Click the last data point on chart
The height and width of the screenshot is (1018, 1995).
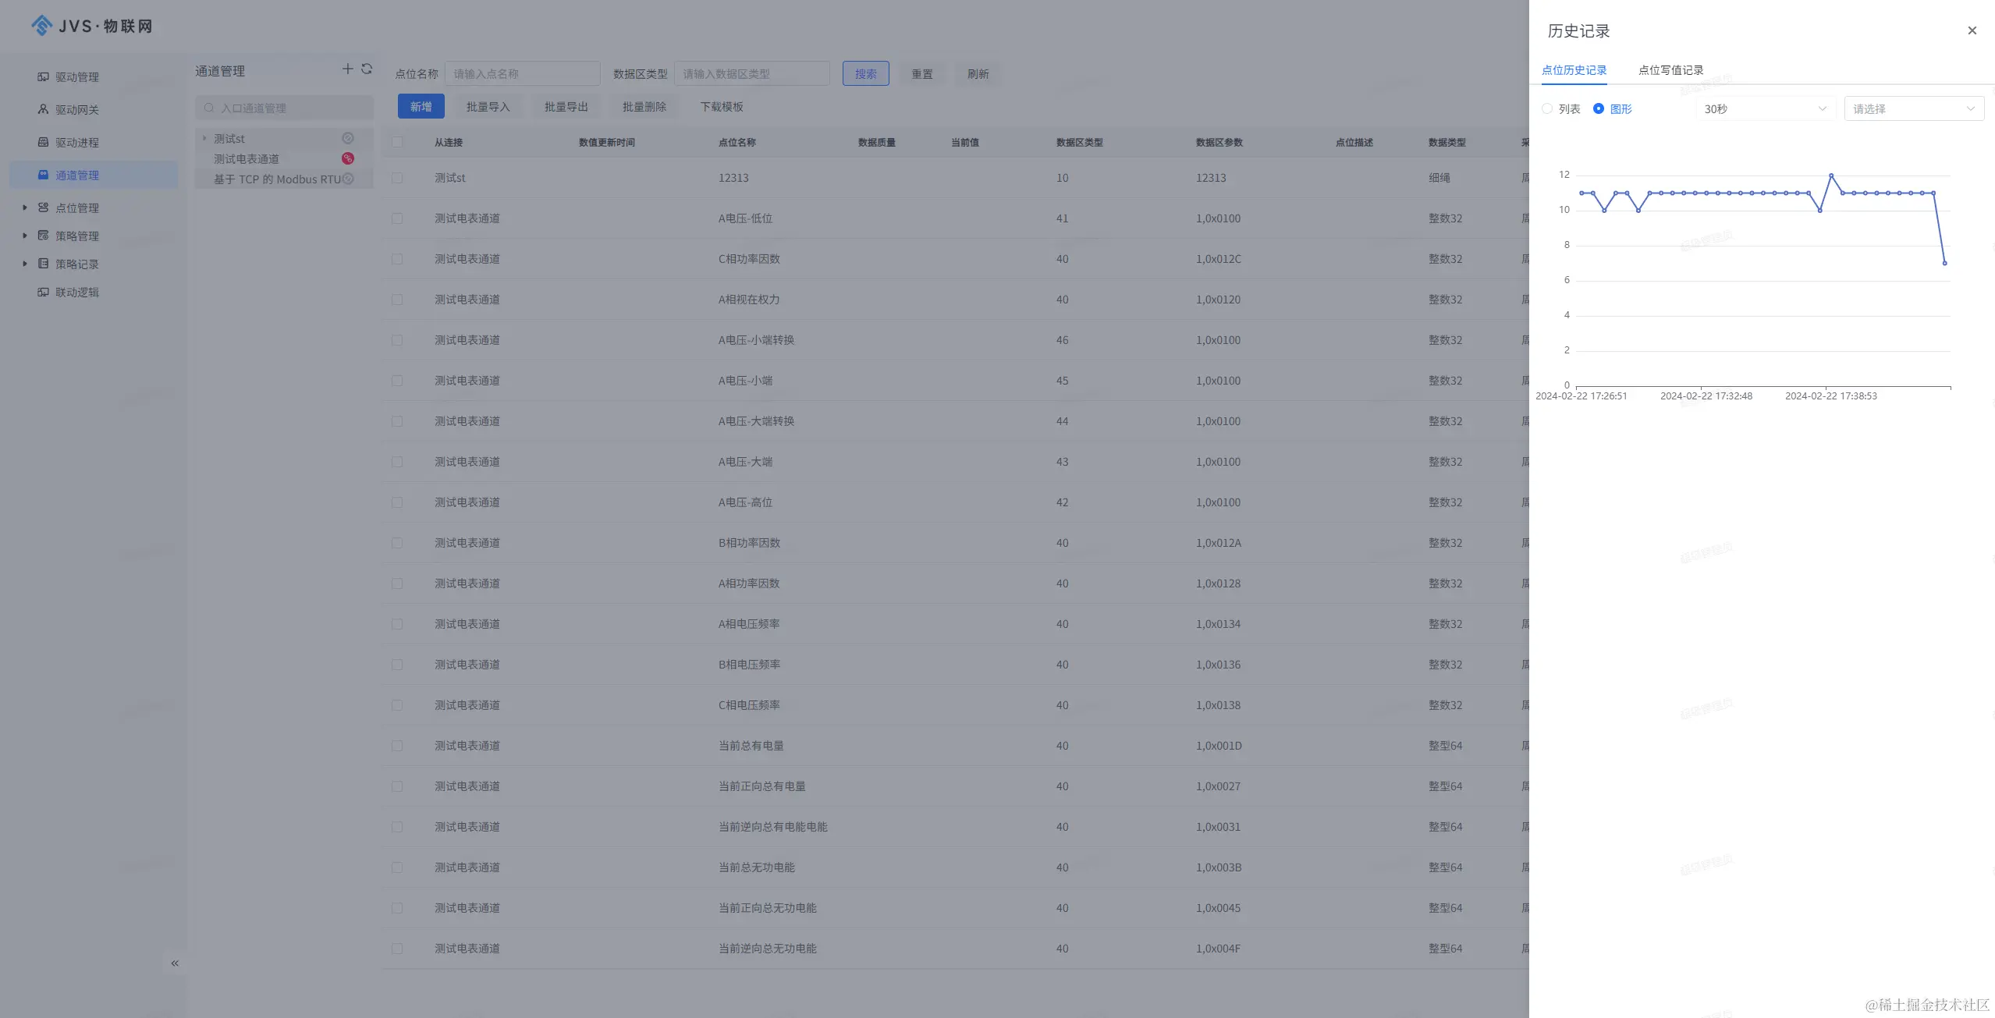click(x=1944, y=263)
